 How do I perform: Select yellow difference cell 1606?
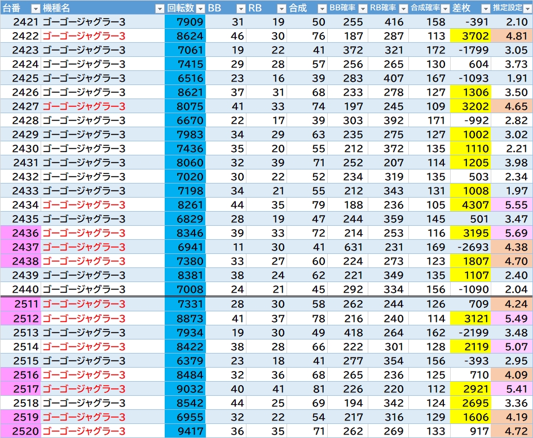point(470,417)
